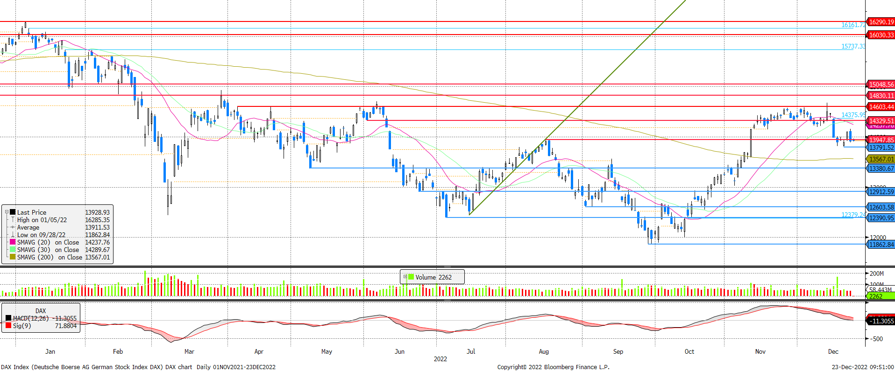
Task: Click the 13928.93 Last Price value
Action: coord(97,212)
